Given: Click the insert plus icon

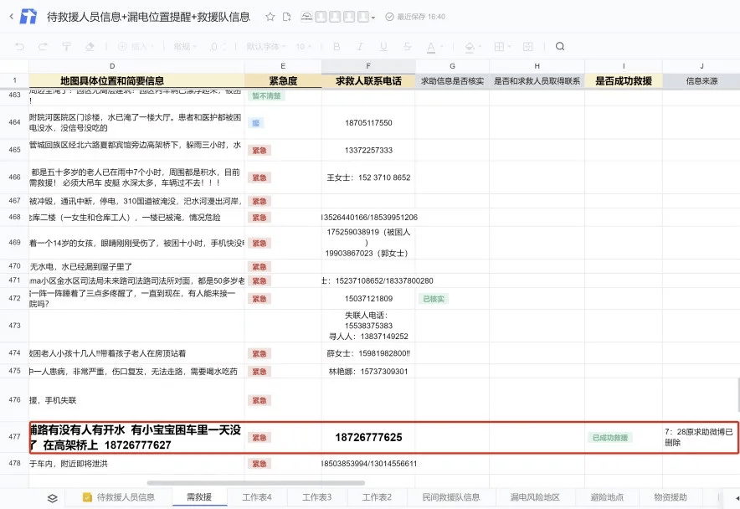Looking at the screenshot, I should tap(122, 46).
